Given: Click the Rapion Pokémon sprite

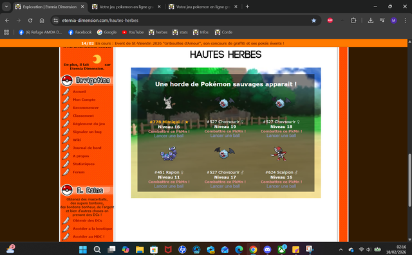Looking at the screenshot, I should [x=169, y=154].
